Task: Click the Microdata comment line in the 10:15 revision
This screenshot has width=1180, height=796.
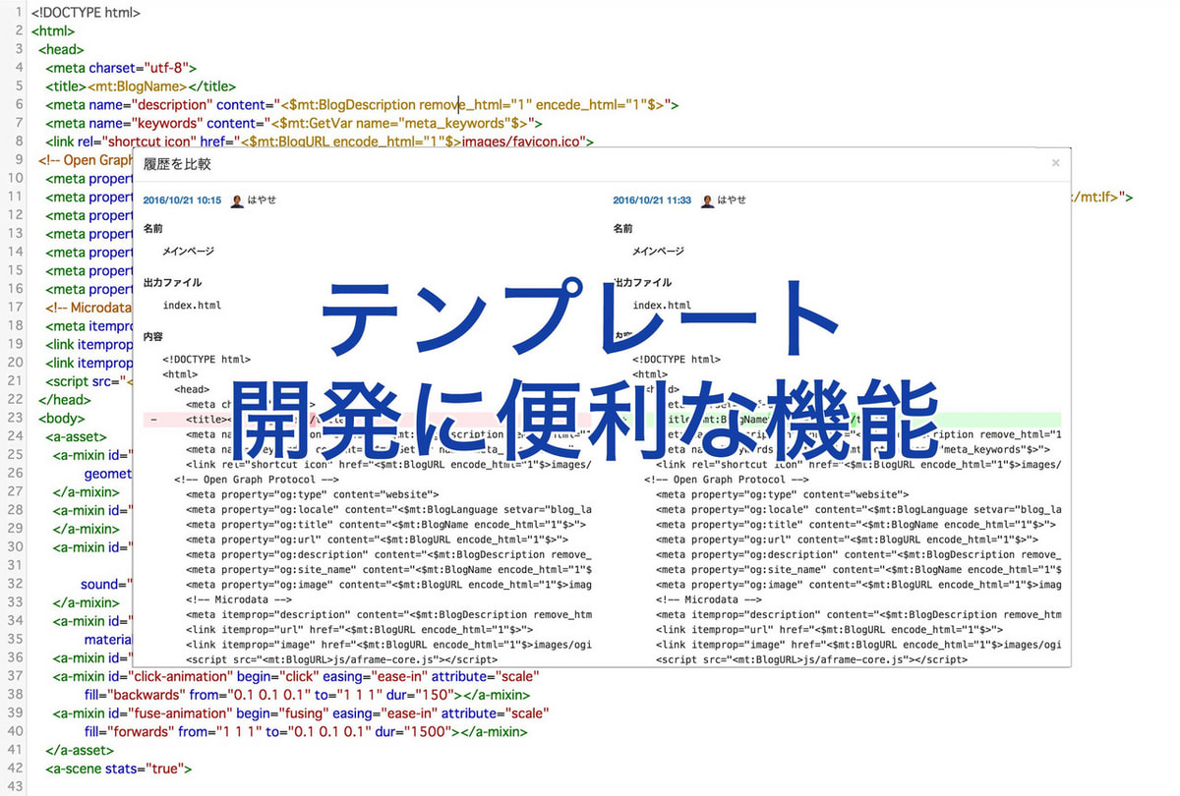Action: pyautogui.click(x=238, y=599)
